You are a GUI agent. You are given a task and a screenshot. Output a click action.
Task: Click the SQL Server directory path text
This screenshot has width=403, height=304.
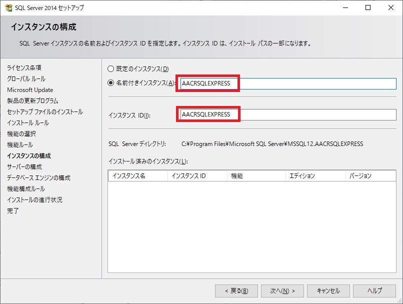[272, 144]
